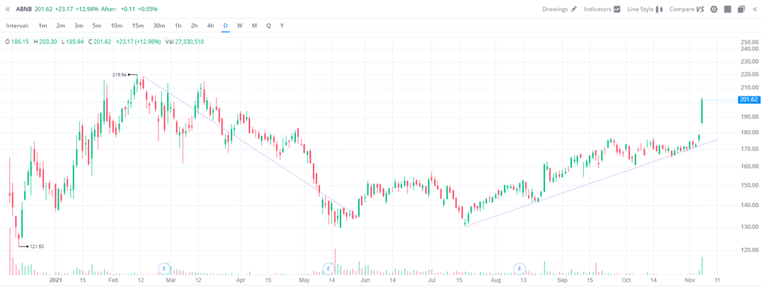Open Compare VS tool

click(700, 9)
